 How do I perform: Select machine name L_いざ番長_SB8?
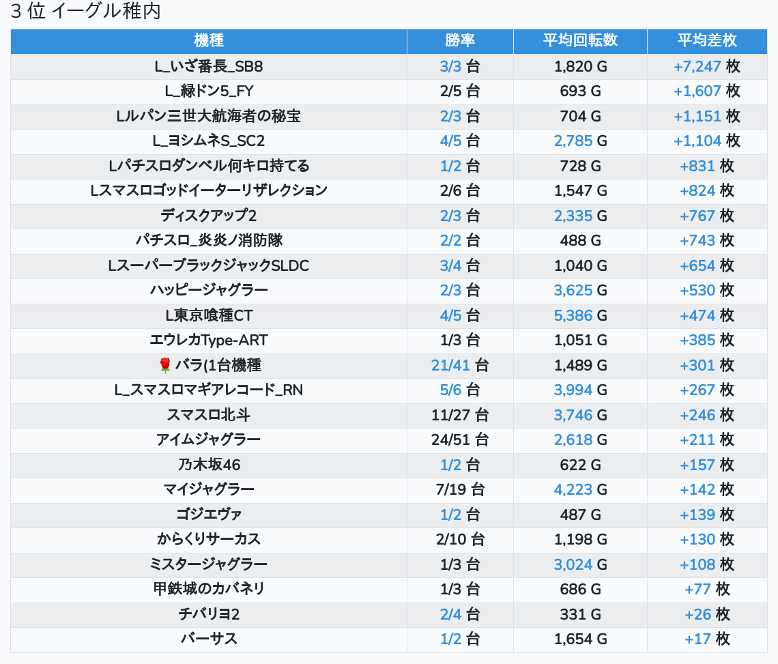(209, 66)
